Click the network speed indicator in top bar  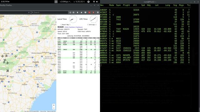65,2
